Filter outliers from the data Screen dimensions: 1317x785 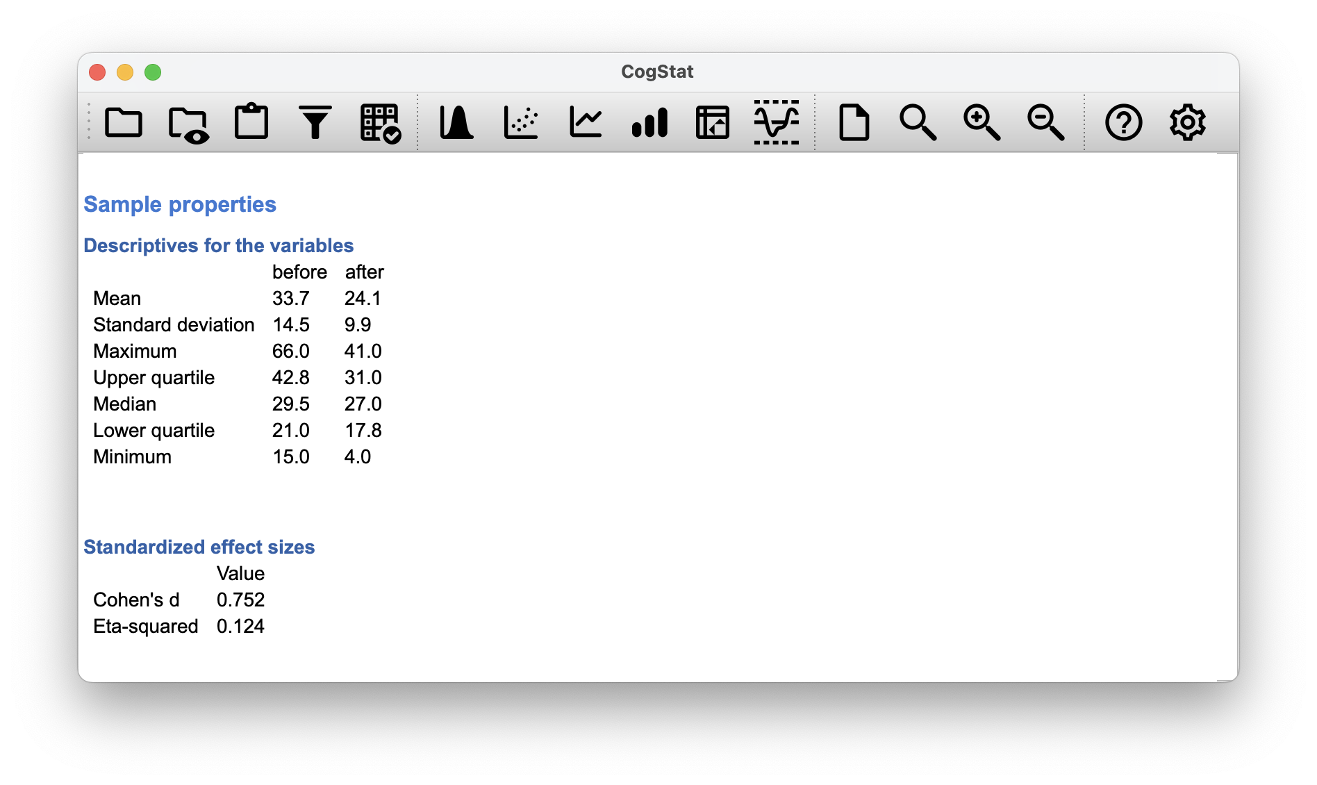coord(315,122)
